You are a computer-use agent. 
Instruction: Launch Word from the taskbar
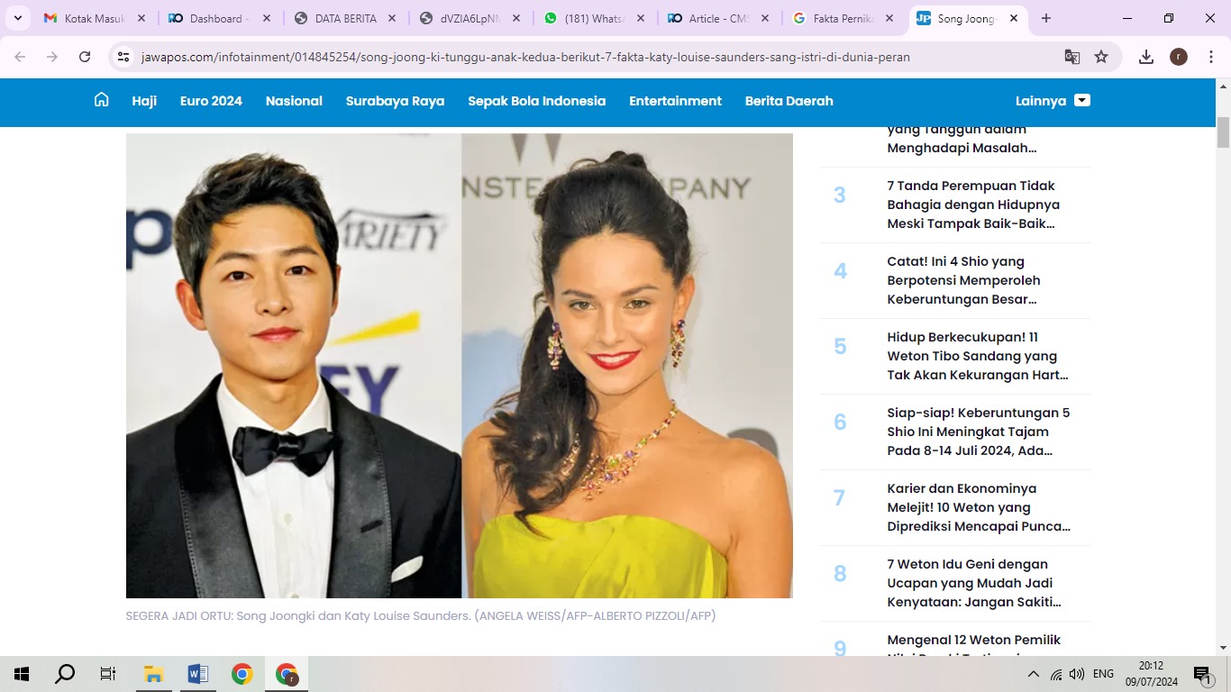[x=196, y=673]
